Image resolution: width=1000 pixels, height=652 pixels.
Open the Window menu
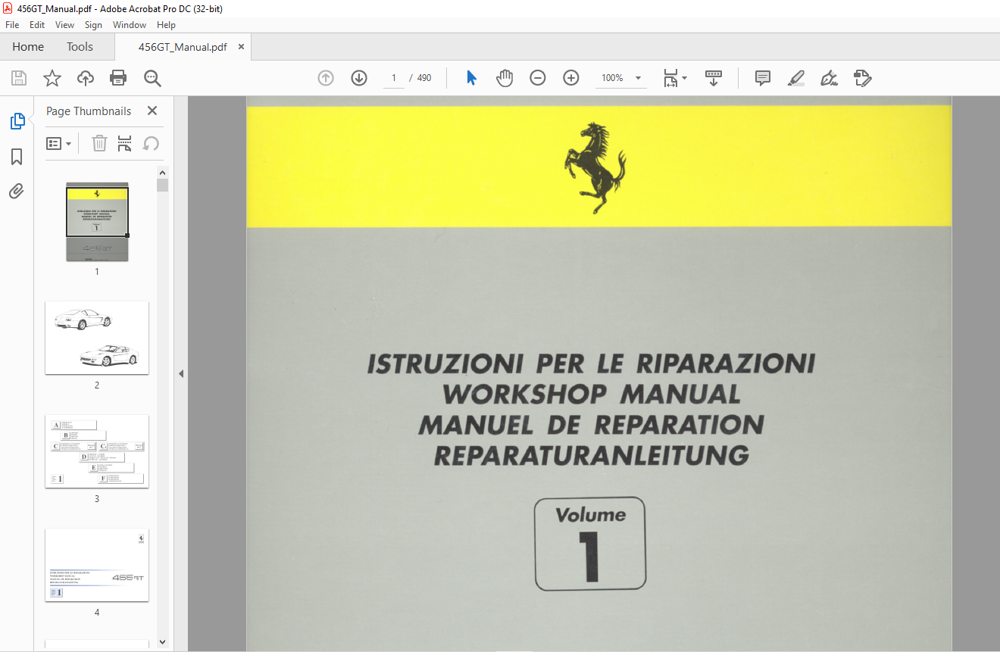(x=130, y=25)
